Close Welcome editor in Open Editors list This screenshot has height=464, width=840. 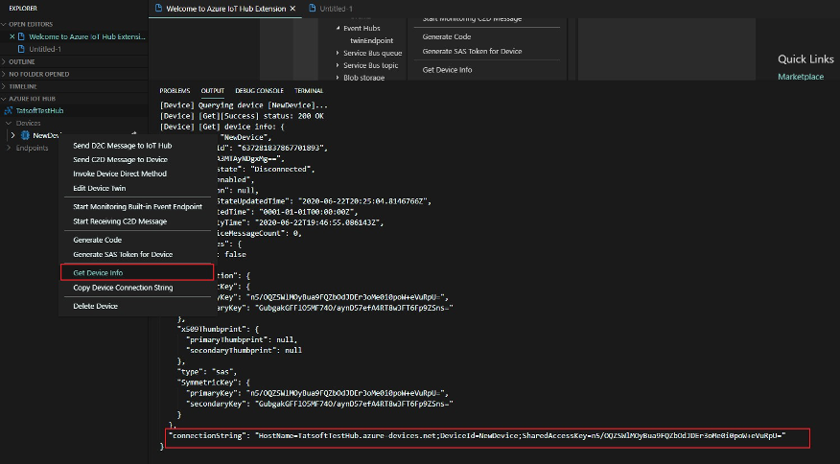[x=12, y=36]
